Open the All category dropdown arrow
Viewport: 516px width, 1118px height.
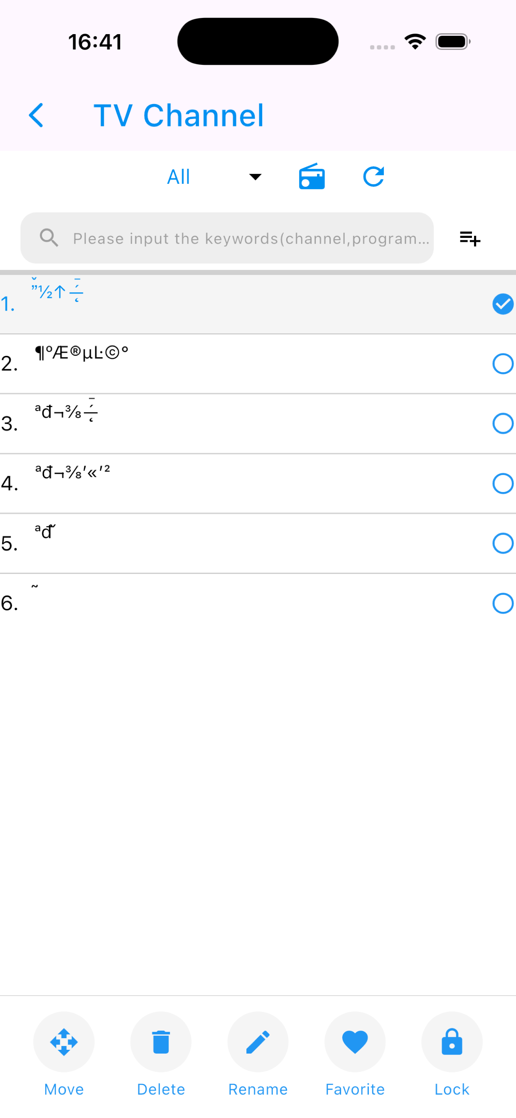(x=255, y=177)
